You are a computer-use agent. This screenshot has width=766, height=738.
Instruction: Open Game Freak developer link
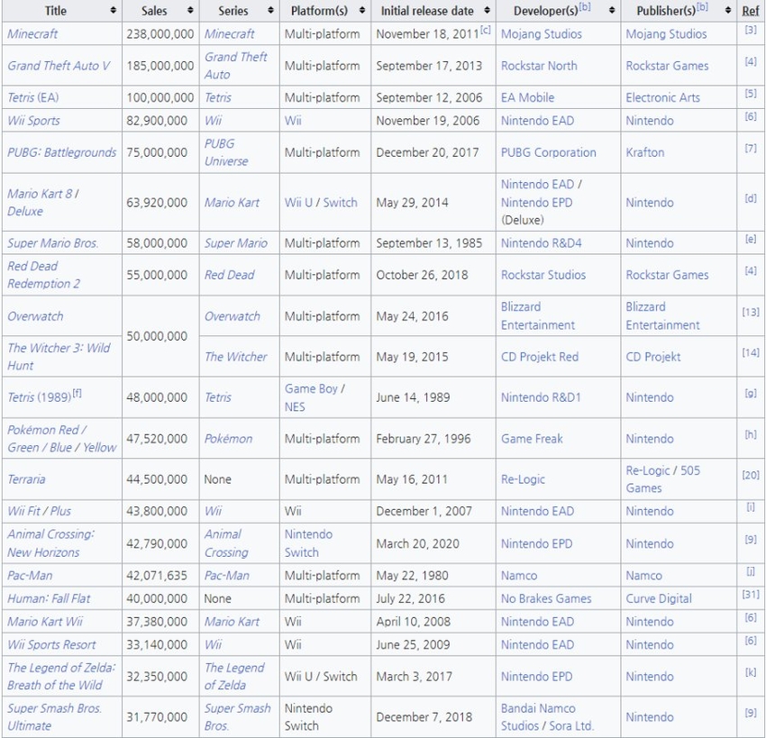pos(532,439)
